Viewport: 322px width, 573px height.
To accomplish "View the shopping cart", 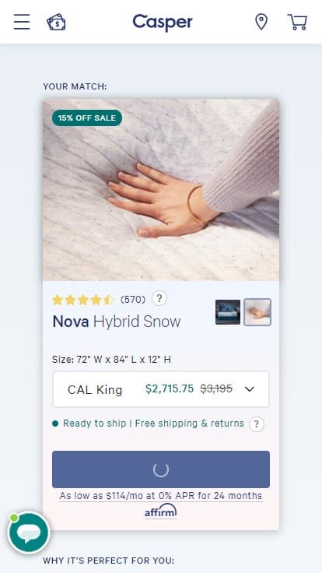I will tap(297, 22).
